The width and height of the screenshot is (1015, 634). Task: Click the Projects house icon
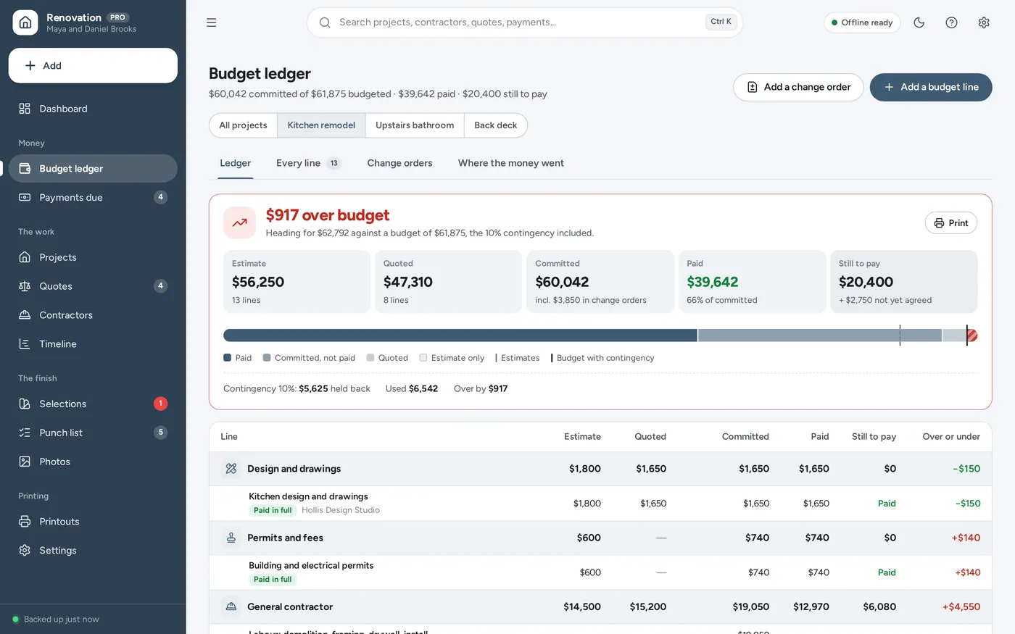coord(25,257)
